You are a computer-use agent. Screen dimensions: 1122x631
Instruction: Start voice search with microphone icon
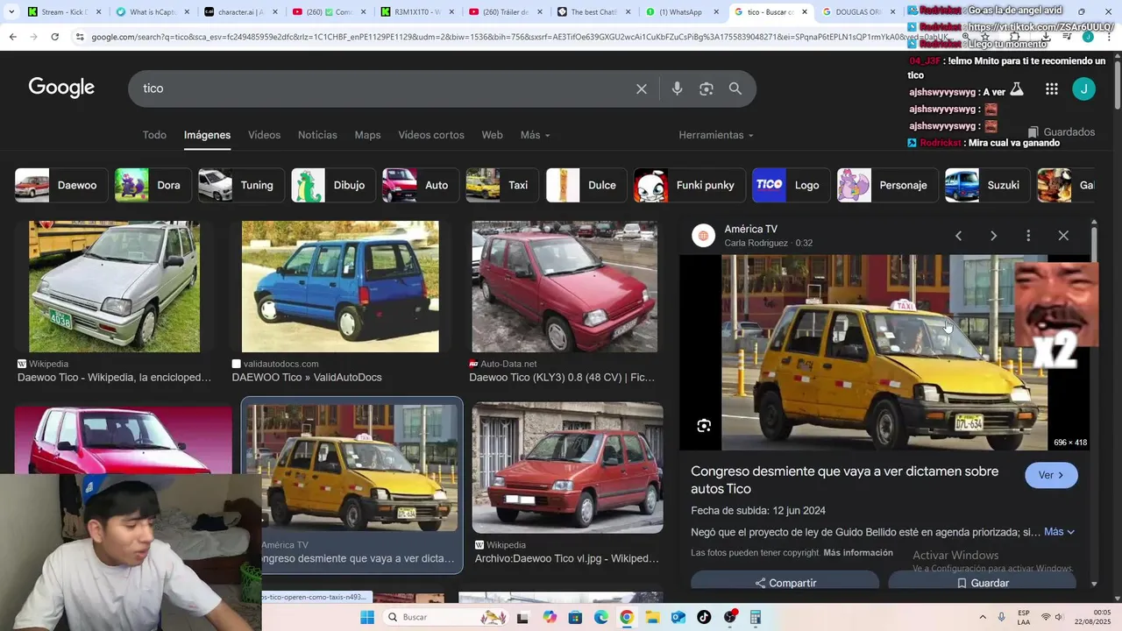coord(677,89)
